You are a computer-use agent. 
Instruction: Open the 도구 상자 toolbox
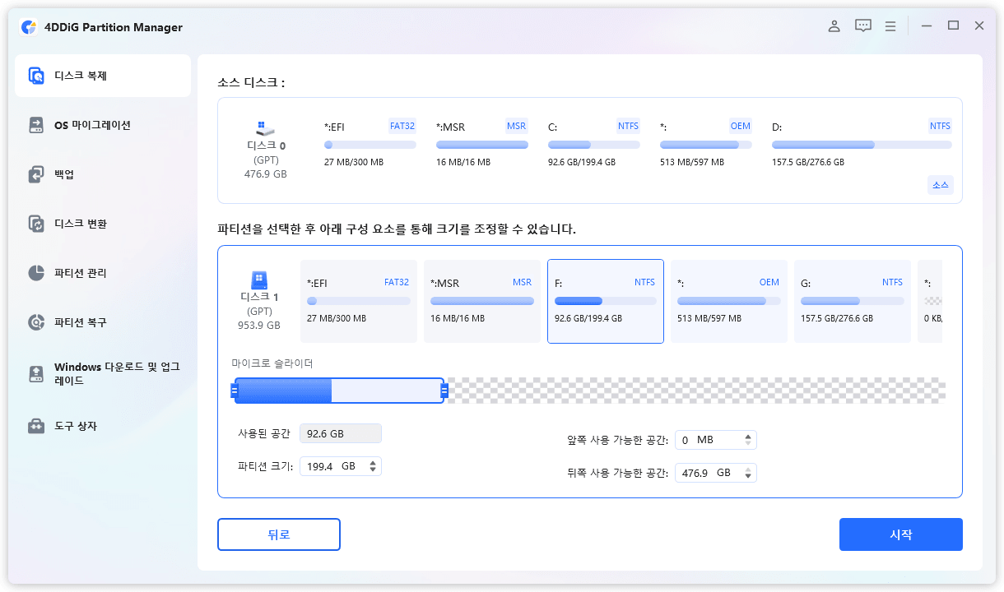(x=37, y=426)
